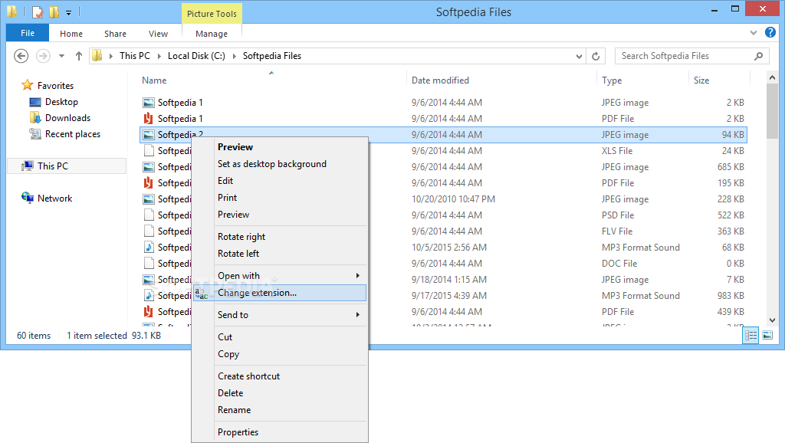The image size is (785, 443).
Task: Click the vertical scrollbar thumb
Action: tap(772, 111)
